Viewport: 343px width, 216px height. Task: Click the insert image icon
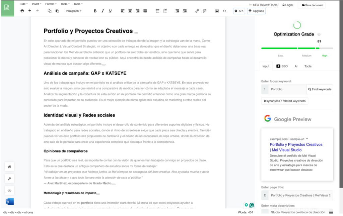pos(217,11)
